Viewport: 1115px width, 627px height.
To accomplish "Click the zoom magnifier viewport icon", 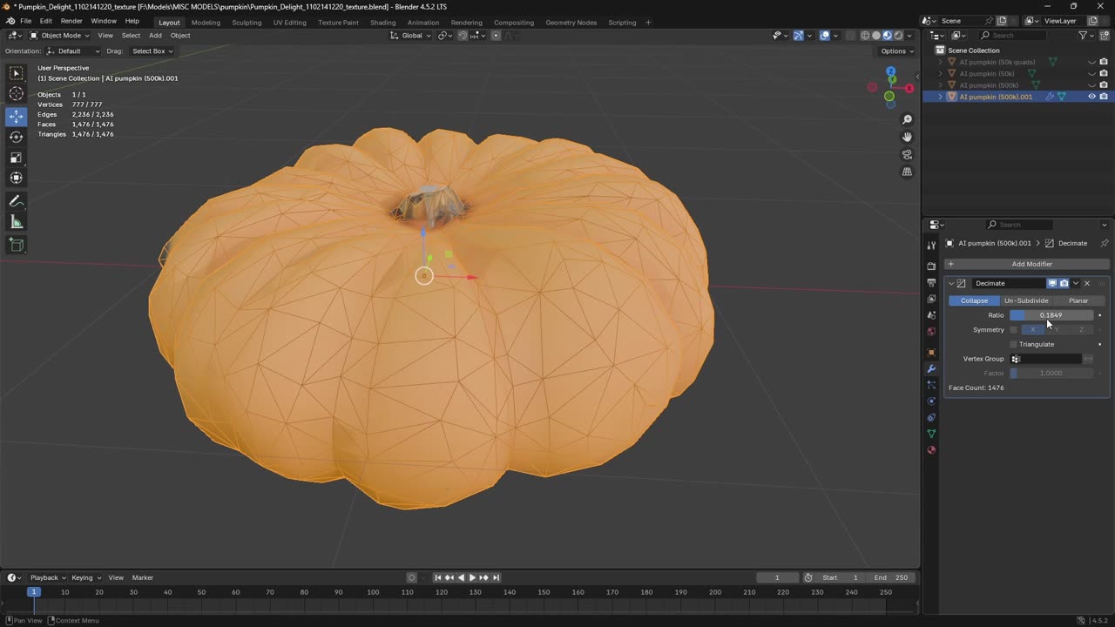I will point(907,119).
